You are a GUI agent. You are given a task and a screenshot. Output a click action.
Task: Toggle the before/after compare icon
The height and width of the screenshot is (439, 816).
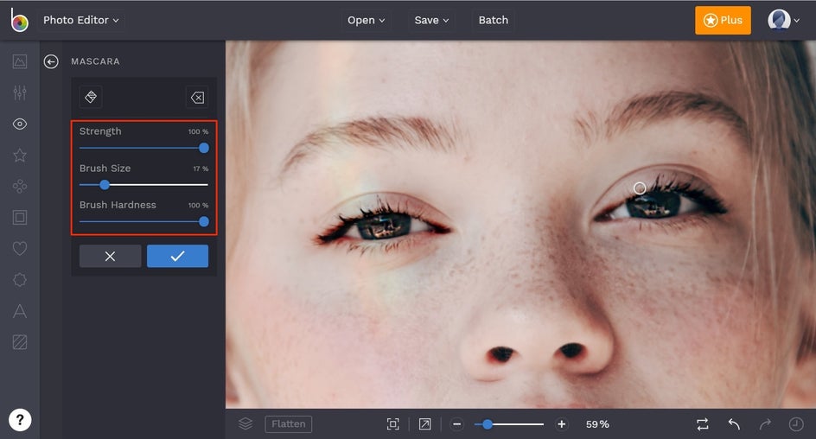coord(702,424)
